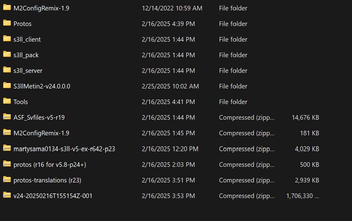Click the M2ConfigRemix-1.9 File folder icon
This screenshot has height=221, width=352.
click(7, 8)
